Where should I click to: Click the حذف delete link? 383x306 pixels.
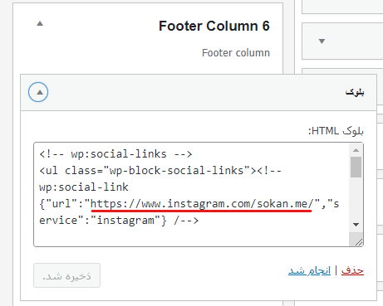[x=352, y=270]
